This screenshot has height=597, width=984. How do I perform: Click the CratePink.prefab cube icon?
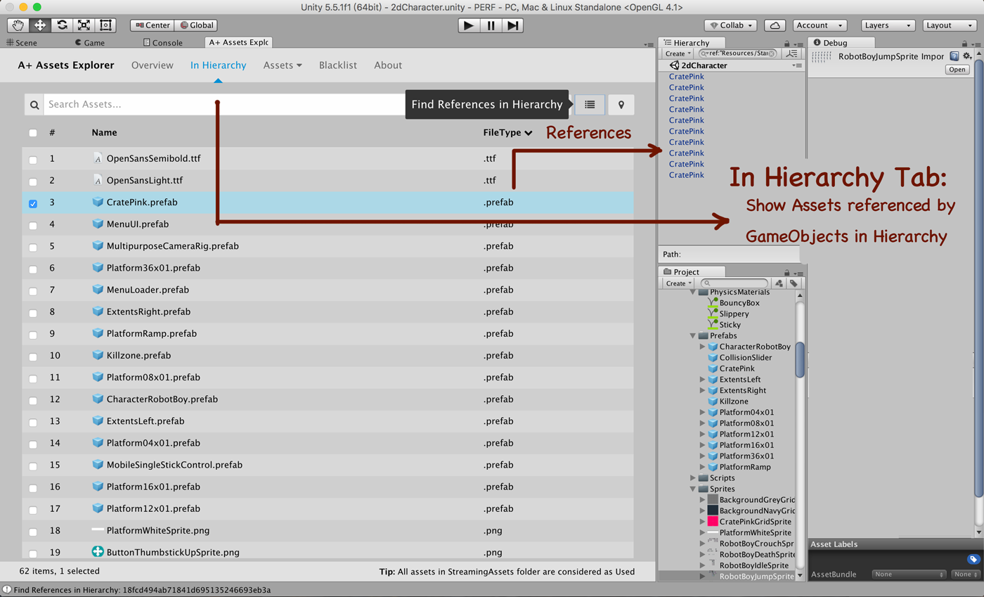click(x=98, y=203)
